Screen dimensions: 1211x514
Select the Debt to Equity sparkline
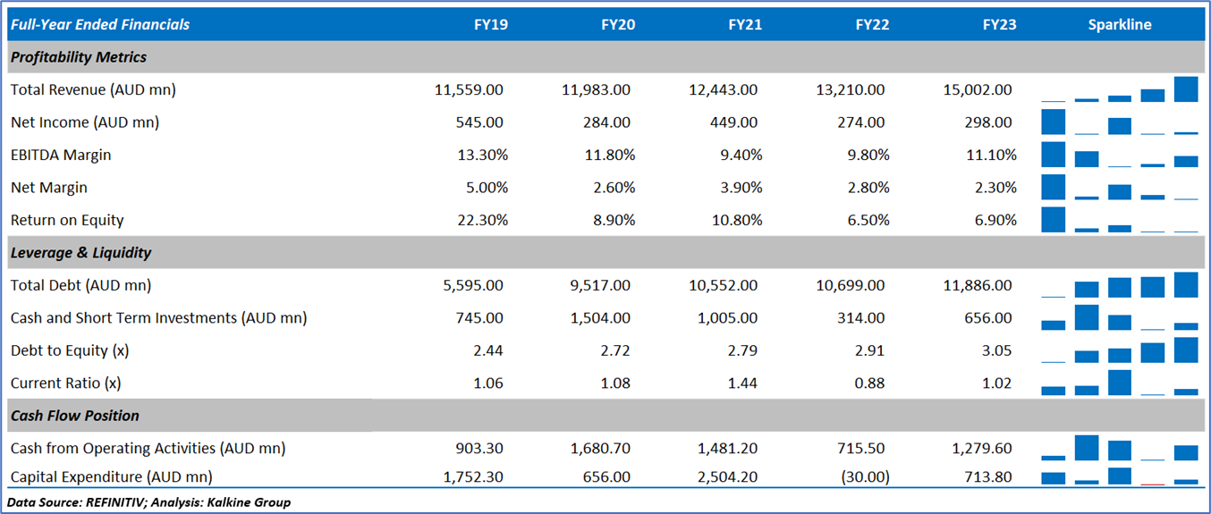pos(1120,350)
